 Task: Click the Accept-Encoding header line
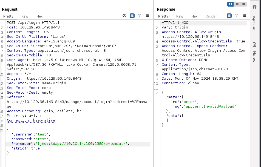pyautogui.click(x=44, y=111)
